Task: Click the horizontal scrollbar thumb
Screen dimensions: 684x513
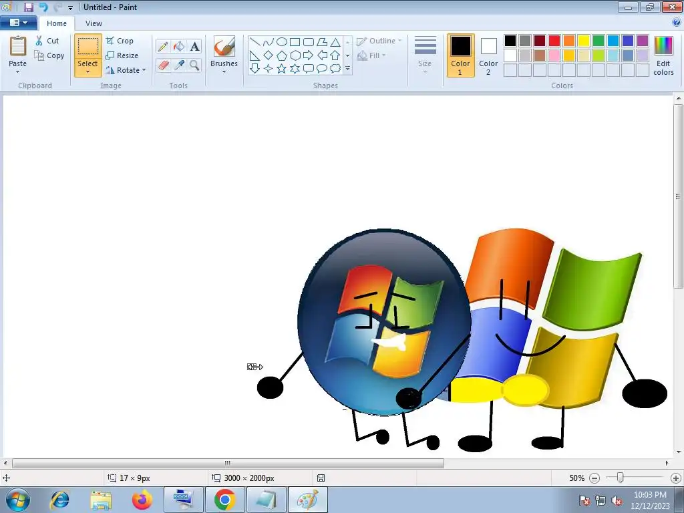Action: coord(228,463)
